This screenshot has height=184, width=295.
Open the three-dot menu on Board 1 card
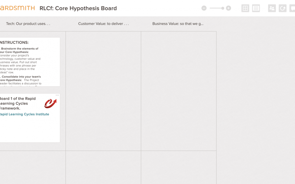pyautogui.click(x=57, y=95)
